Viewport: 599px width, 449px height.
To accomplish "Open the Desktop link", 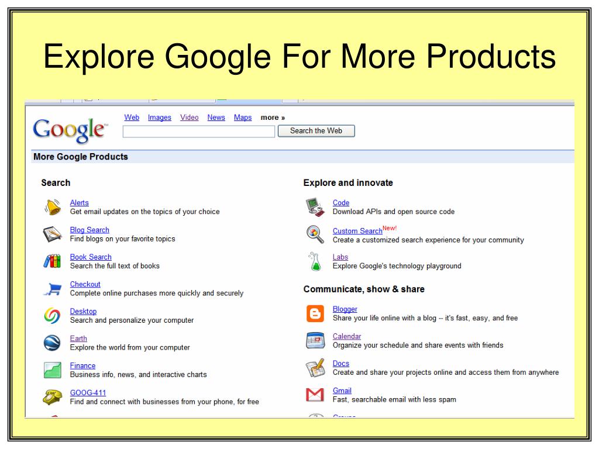I will (83, 311).
